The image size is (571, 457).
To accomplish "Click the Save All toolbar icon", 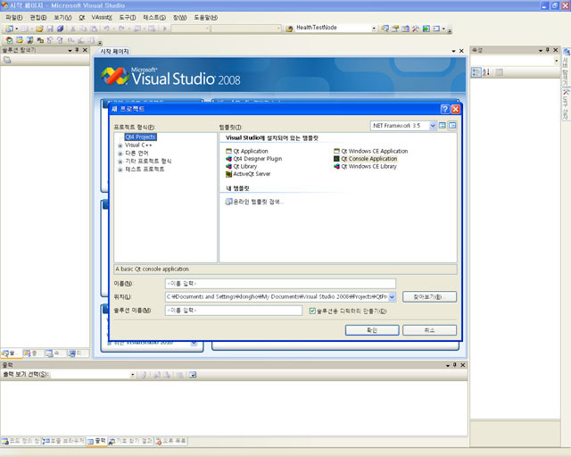I will 60,29.
